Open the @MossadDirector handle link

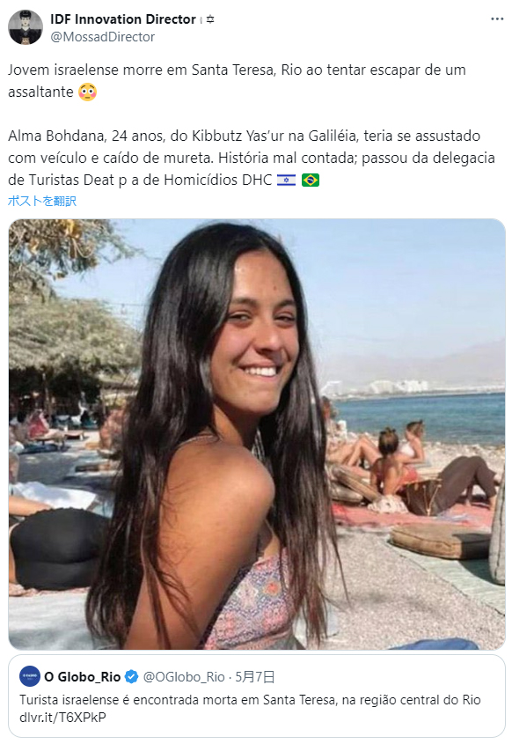click(102, 36)
